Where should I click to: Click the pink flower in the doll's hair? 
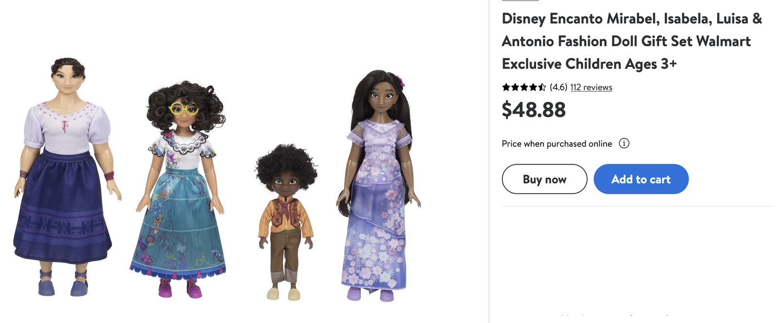tap(401, 80)
